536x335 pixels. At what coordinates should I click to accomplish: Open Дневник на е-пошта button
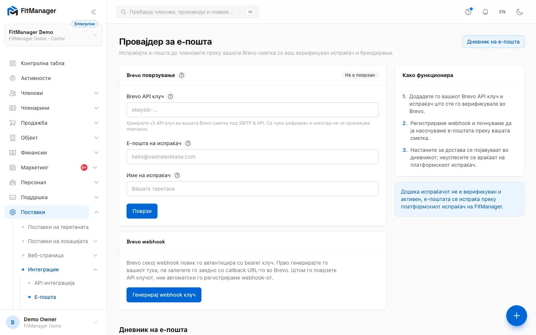[x=493, y=42]
